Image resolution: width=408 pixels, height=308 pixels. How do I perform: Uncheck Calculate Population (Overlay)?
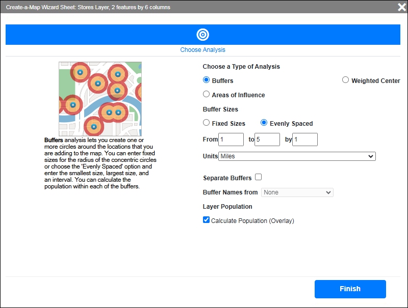[x=207, y=220]
